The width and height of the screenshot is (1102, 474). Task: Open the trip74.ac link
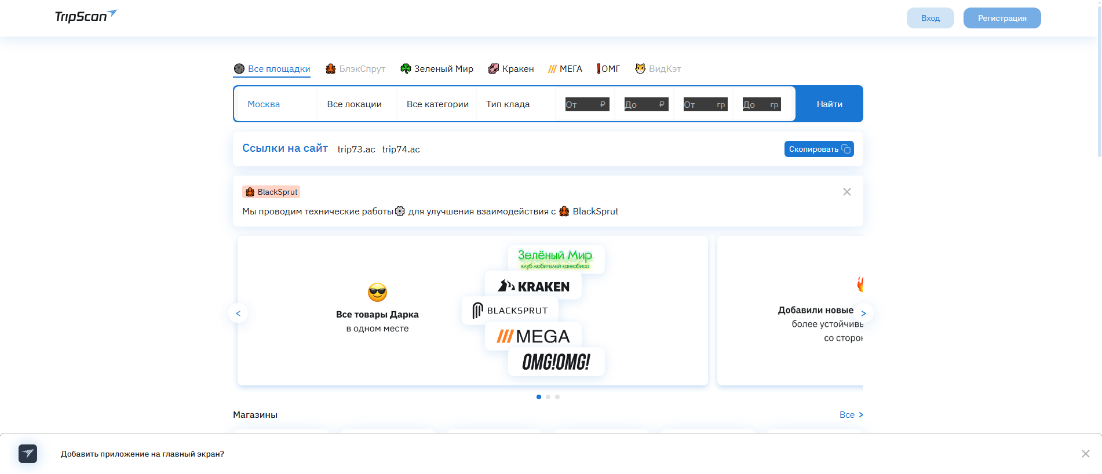[401, 149]
